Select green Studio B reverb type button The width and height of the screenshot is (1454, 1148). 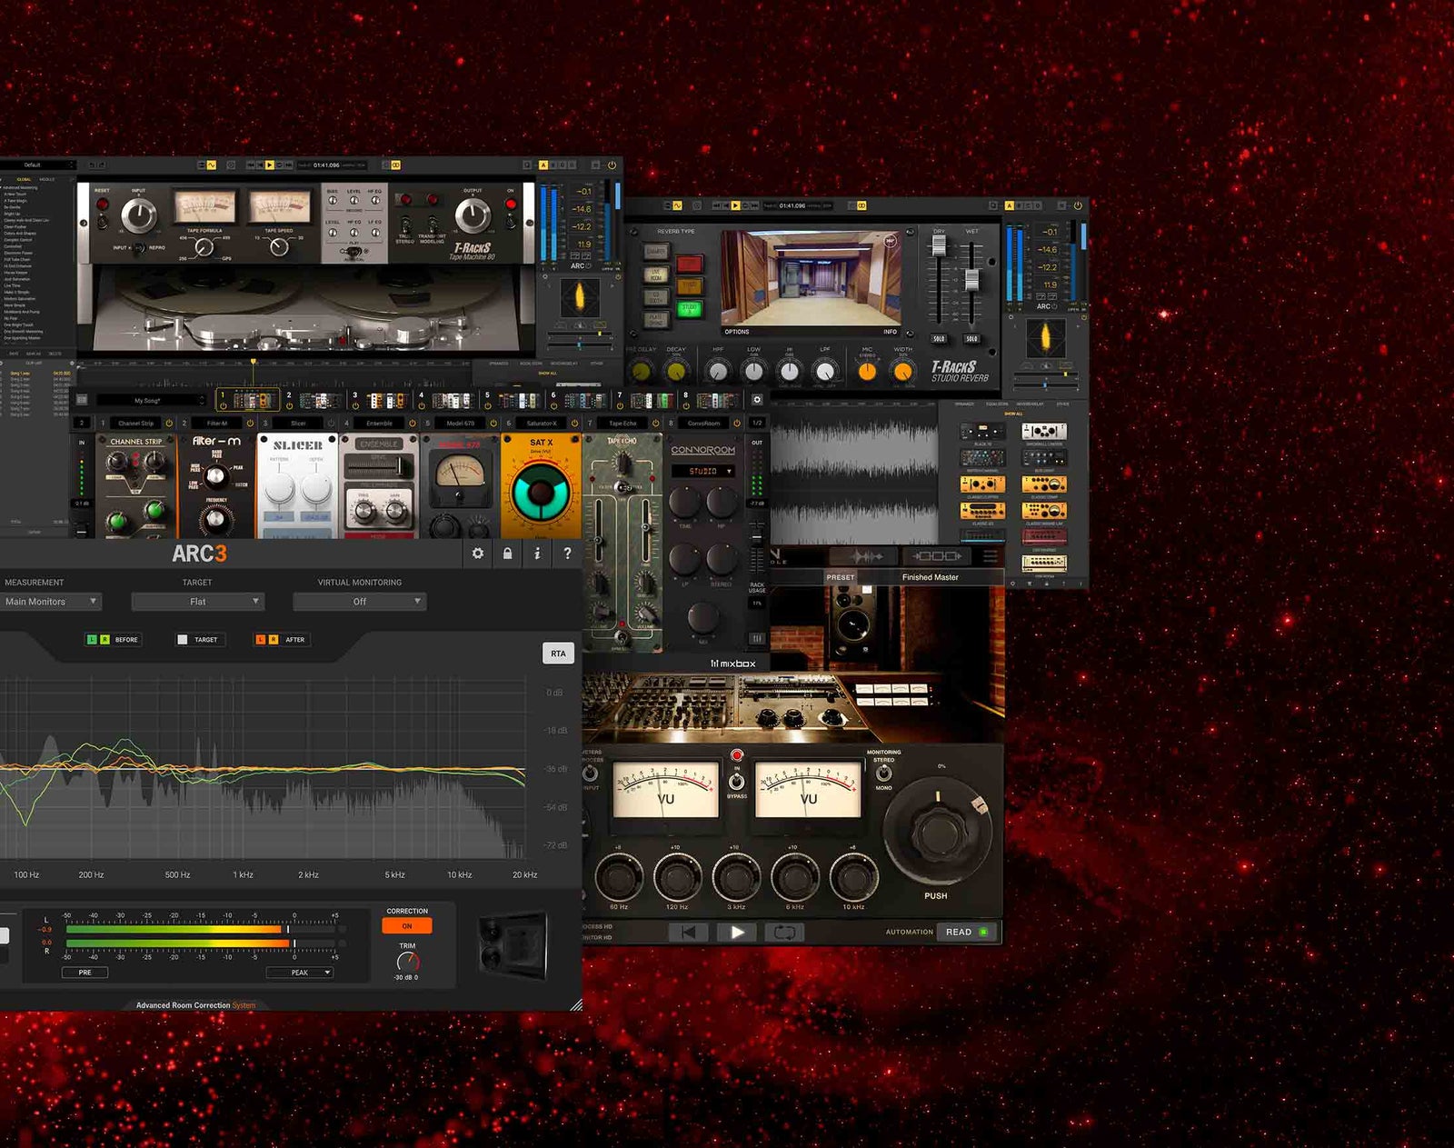click(689, 309)
